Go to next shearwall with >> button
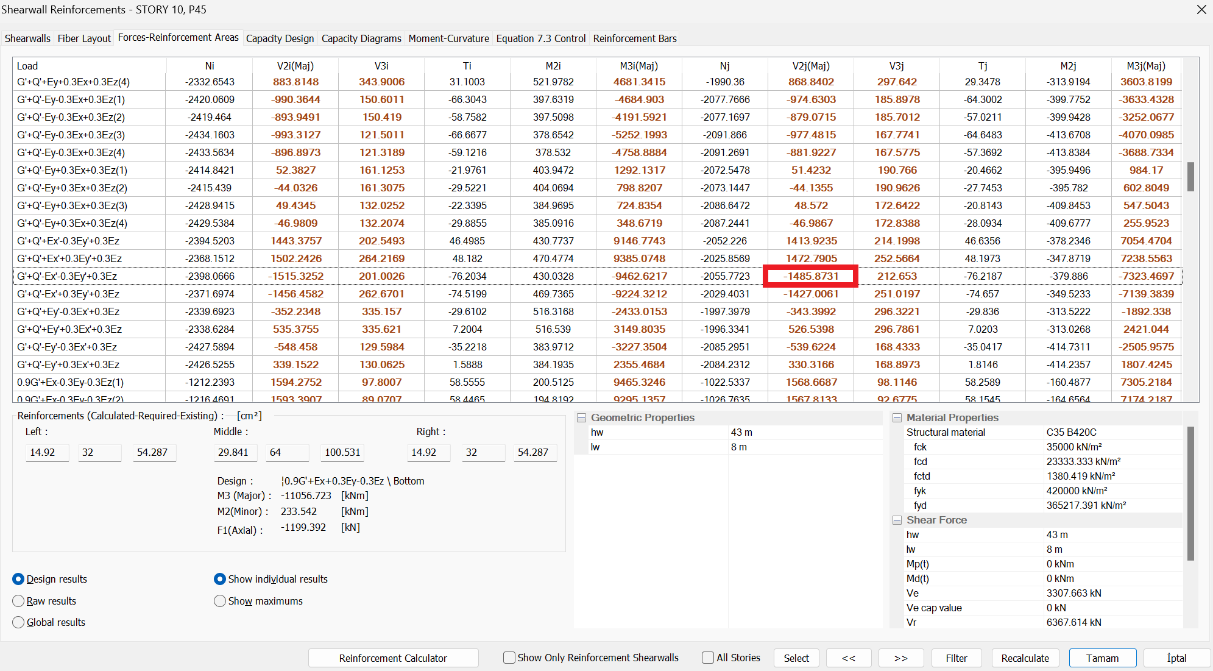This screenshot has height=671, width=1213. point(900,658)
